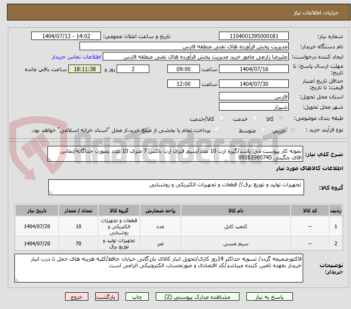Click the شماره نیاز number field
The width and height of the screenshot is (351, 309).
253,36
